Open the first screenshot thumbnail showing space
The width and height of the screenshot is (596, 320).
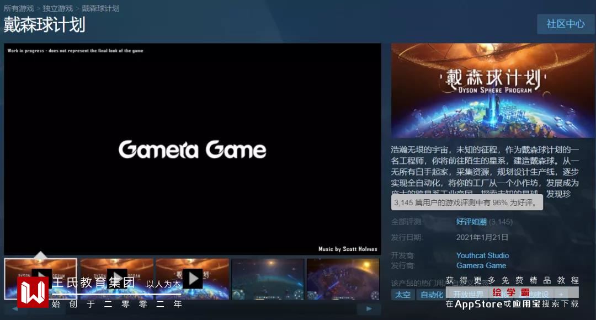[268, 279]
